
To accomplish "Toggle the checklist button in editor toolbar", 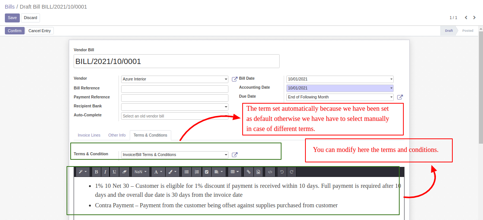I will coord(206,172).
